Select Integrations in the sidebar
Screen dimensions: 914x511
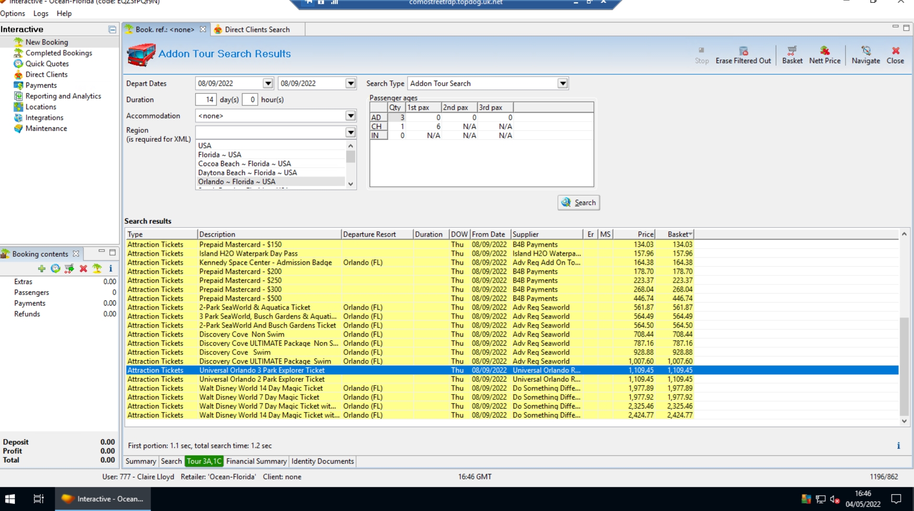click(x=44, y=117)
